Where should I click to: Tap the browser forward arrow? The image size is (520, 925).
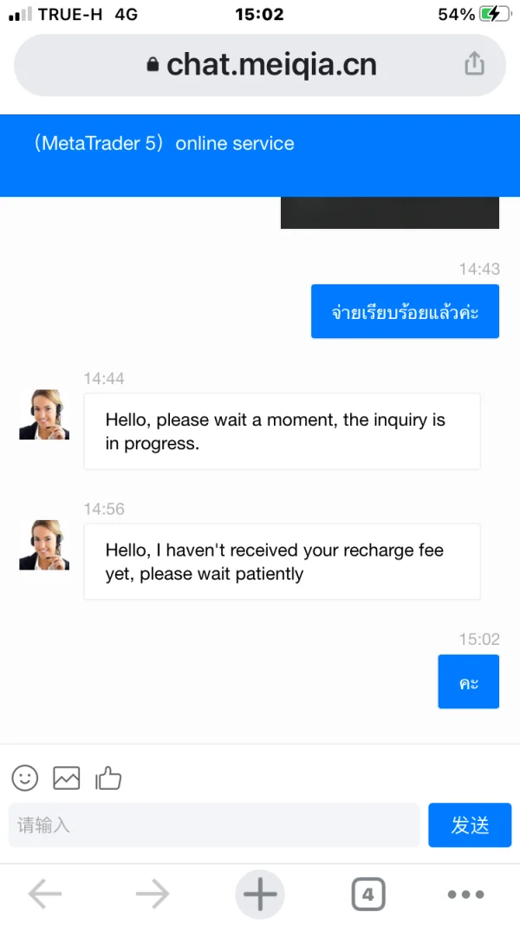point(153,894)
